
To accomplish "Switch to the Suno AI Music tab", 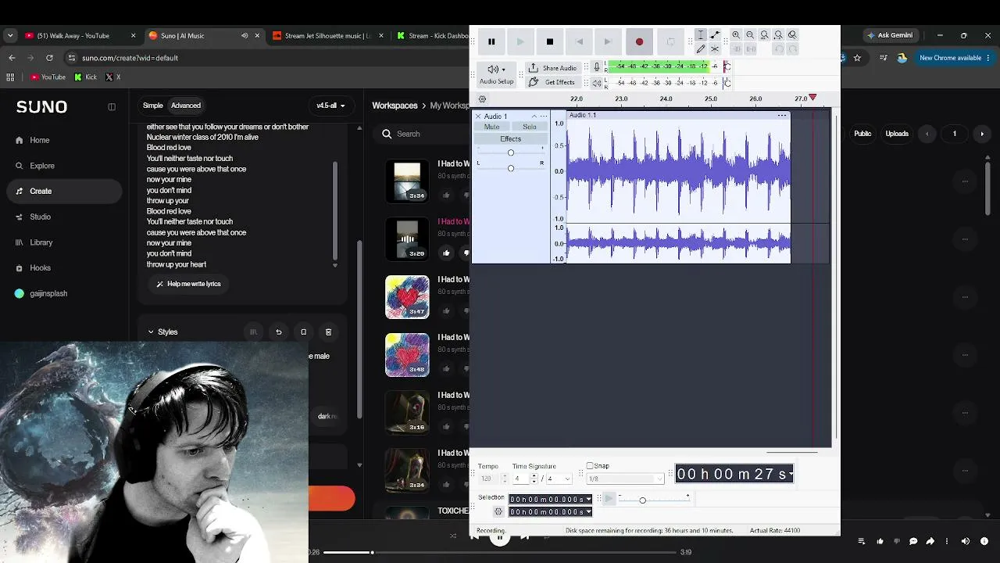I will [203, 35].
